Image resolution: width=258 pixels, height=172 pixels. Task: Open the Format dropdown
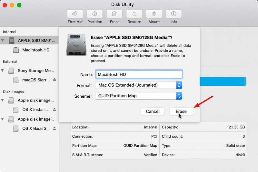(x=139, y=85)
